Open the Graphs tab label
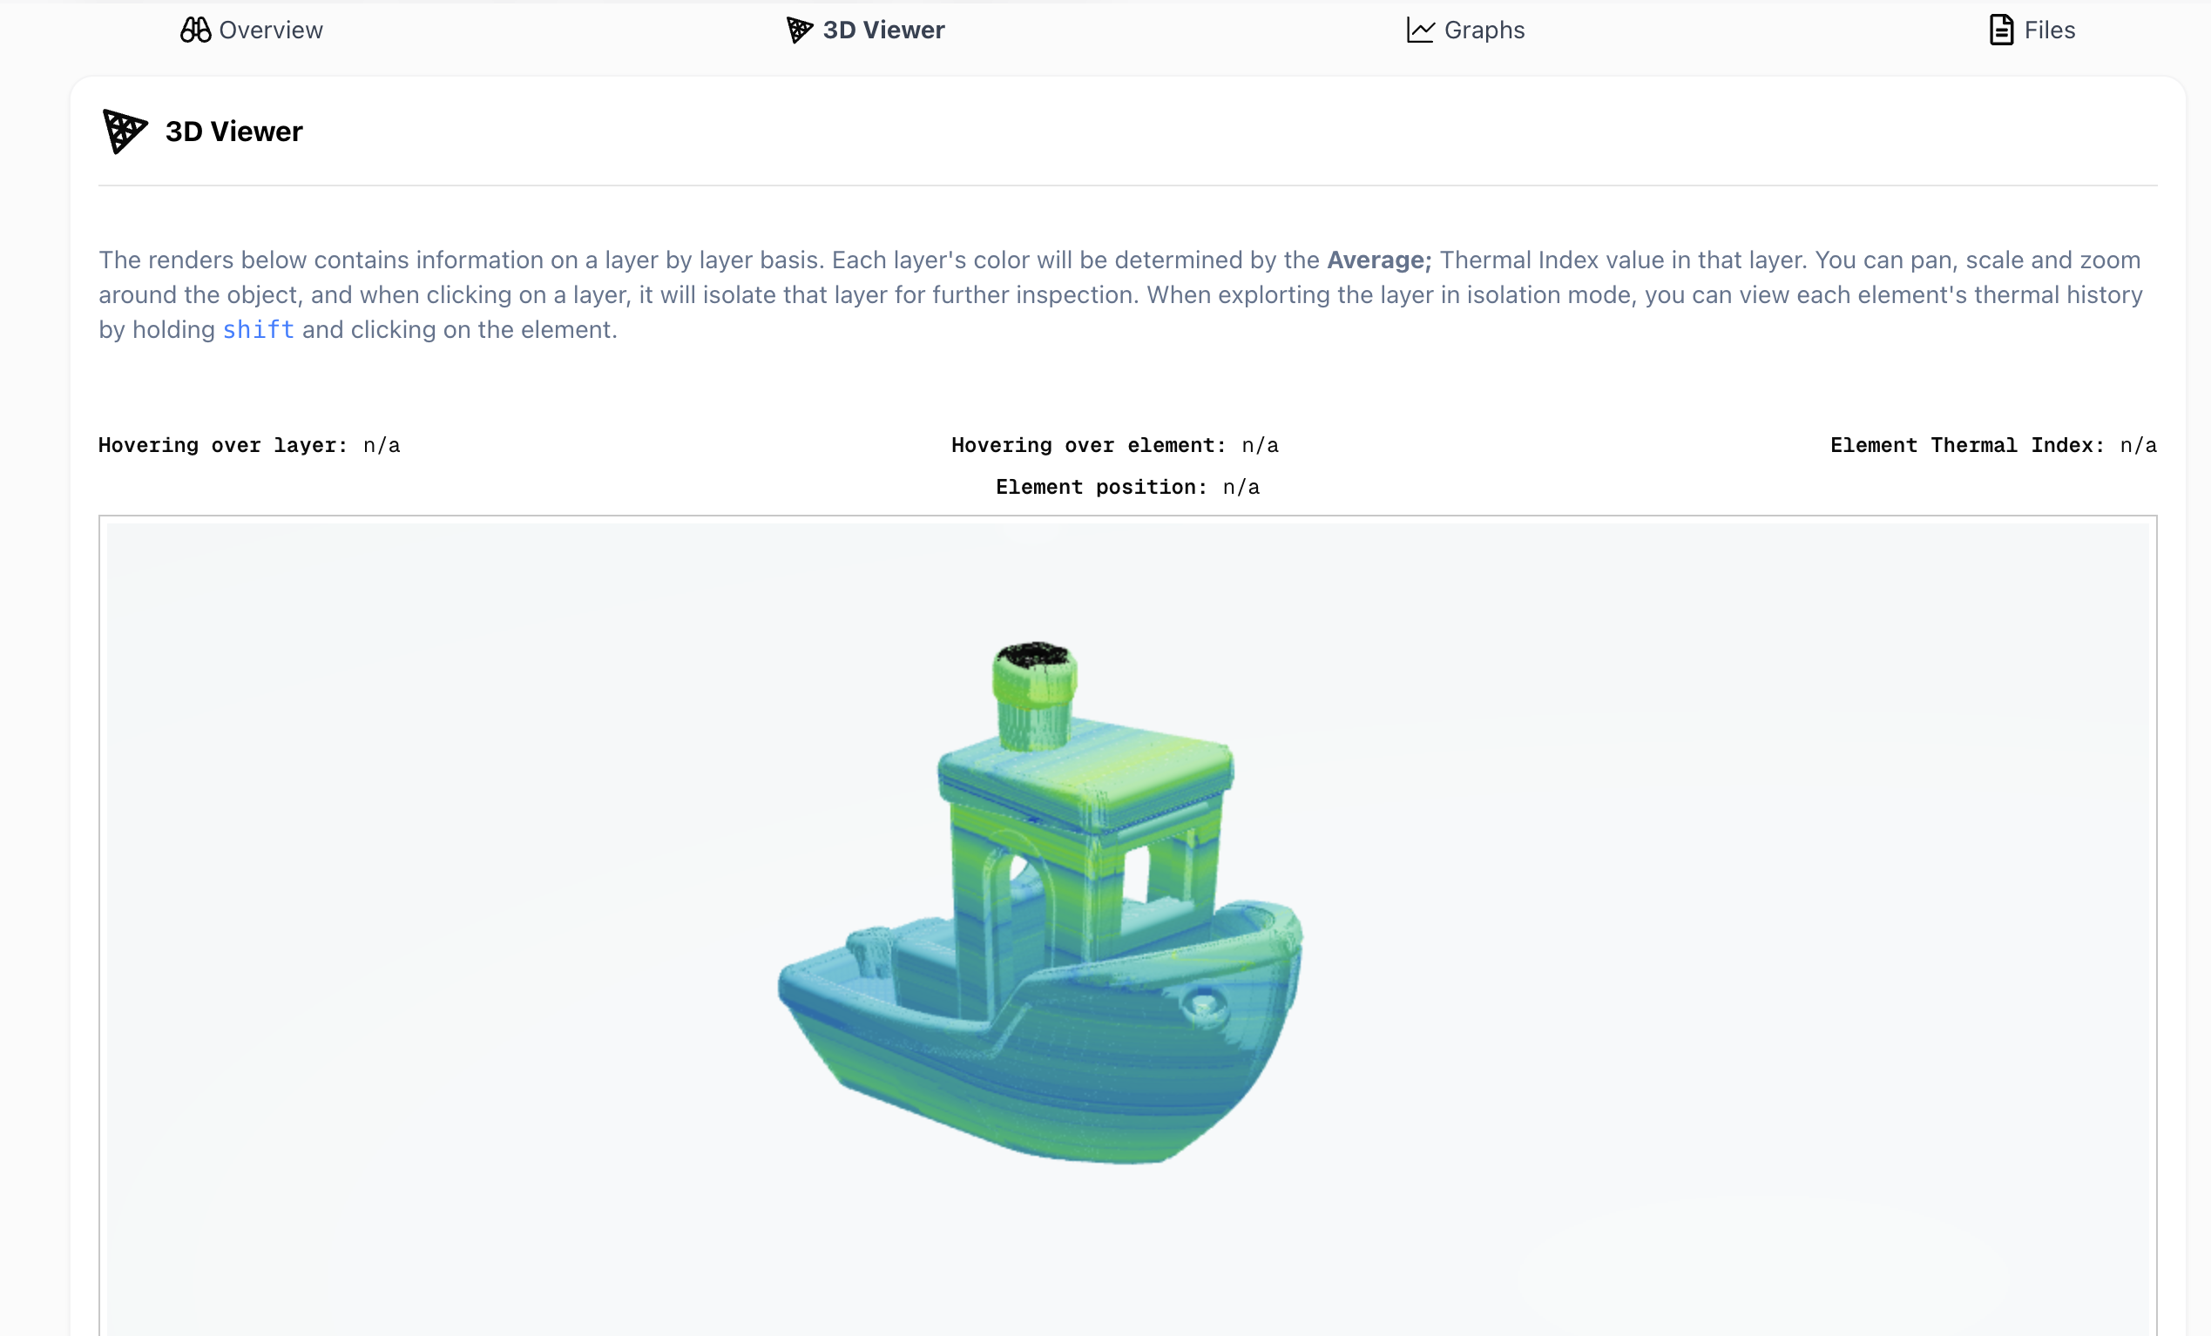The image size is (2211, 1336). tap(1484, 30)
